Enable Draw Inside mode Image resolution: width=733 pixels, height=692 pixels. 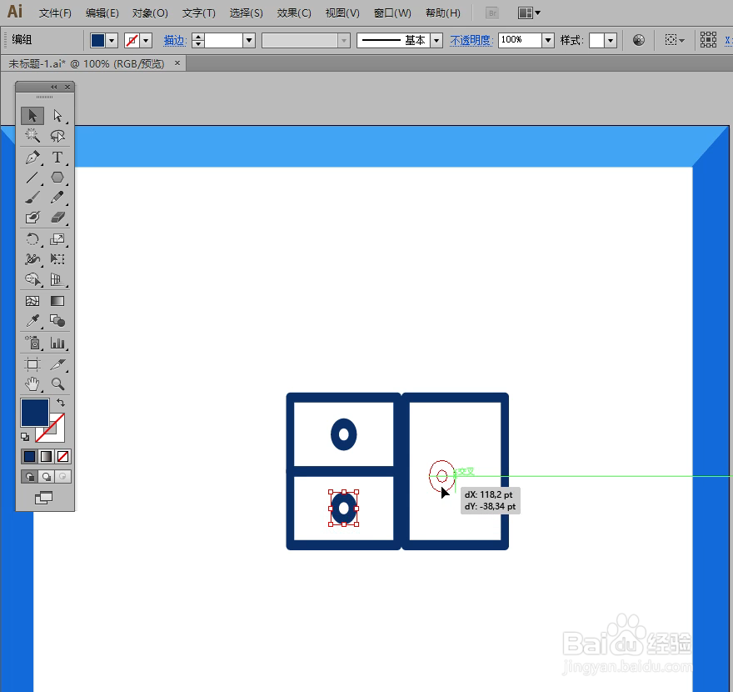[62, 476]
